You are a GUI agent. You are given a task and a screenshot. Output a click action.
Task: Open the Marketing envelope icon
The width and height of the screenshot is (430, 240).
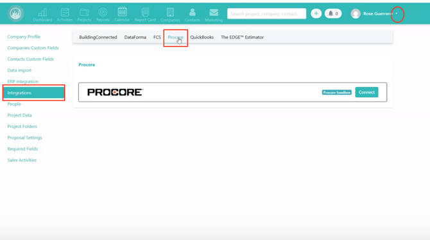click(x=214, y=15)
